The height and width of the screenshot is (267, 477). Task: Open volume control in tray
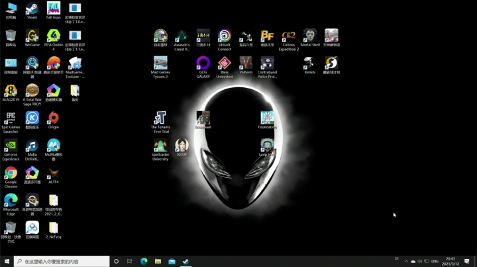point(420,261)
